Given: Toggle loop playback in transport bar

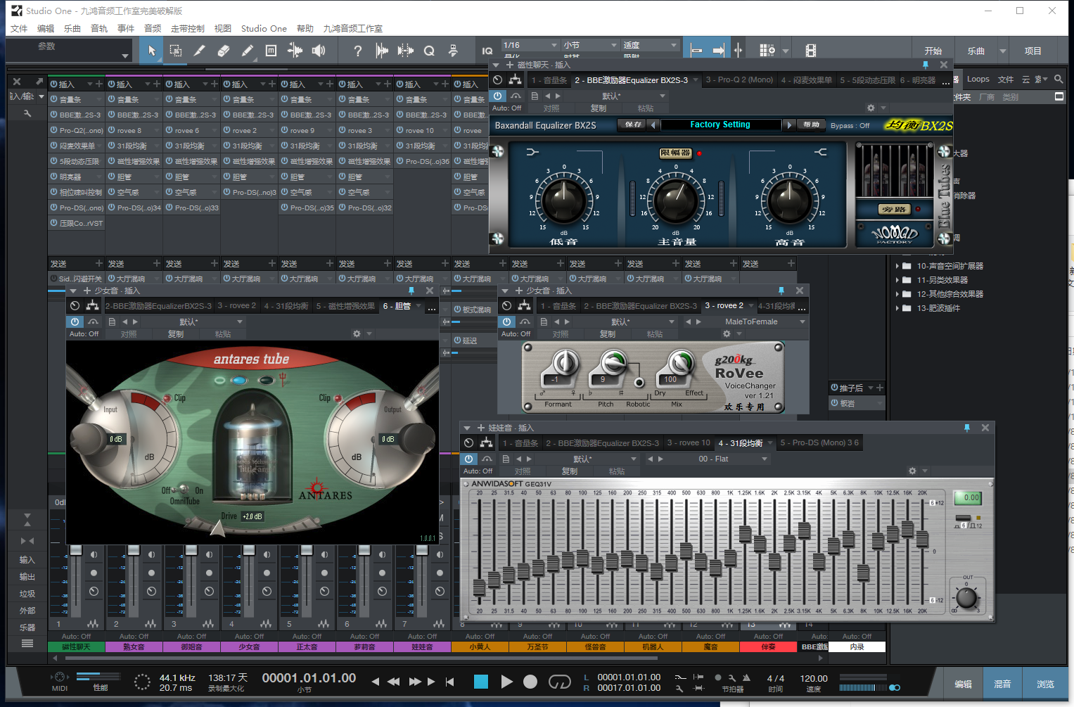Looking at the screenshot, I should (x=559, y=681).
